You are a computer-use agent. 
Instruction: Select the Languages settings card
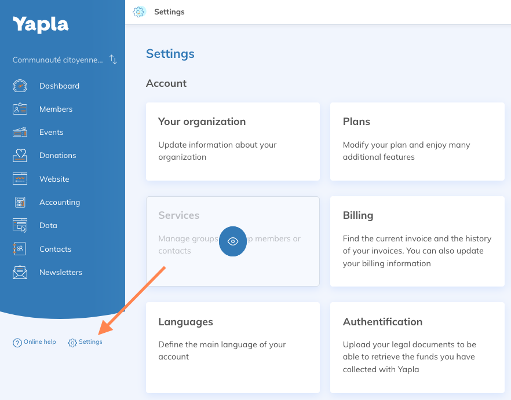(x=232, y=347)
